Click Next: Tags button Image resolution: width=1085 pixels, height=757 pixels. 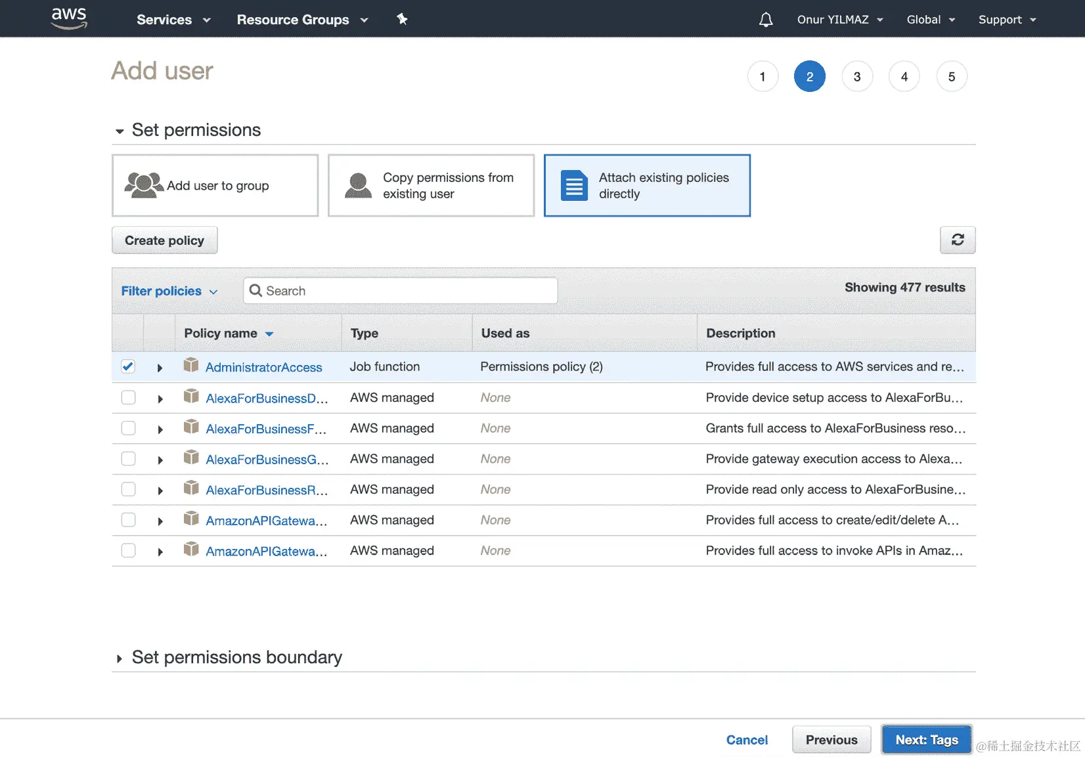[926, 740]
